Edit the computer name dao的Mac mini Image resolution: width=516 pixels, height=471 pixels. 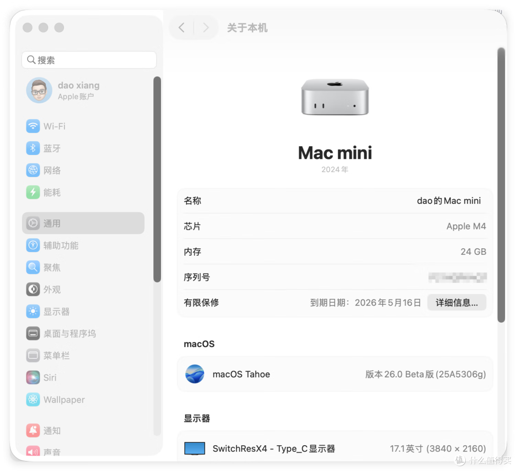point(449,201)
